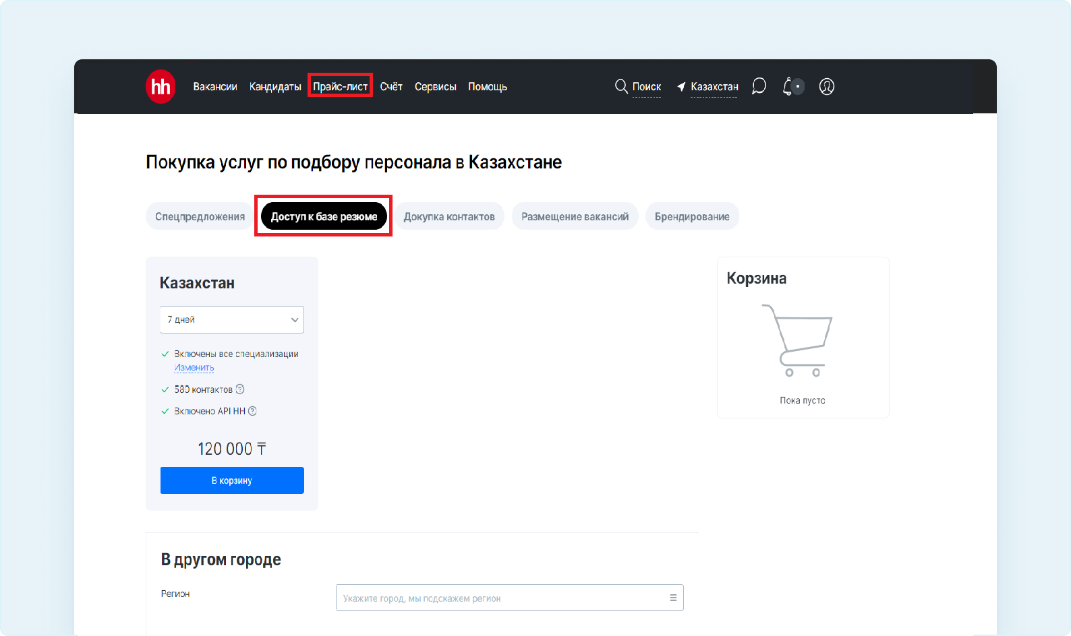Switch to Брендирование tab

click(x=692, y=216)
